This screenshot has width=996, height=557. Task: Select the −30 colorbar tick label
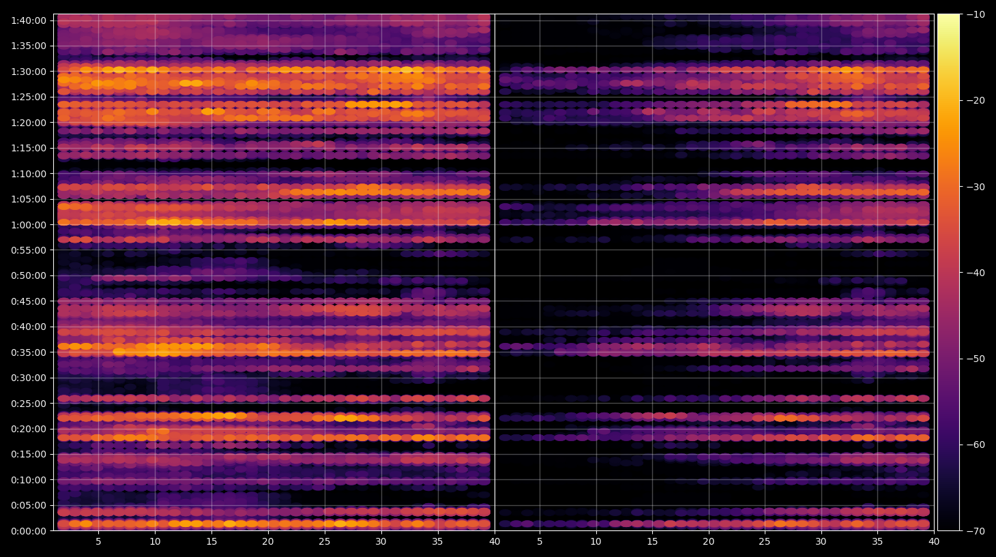[976, 187]
